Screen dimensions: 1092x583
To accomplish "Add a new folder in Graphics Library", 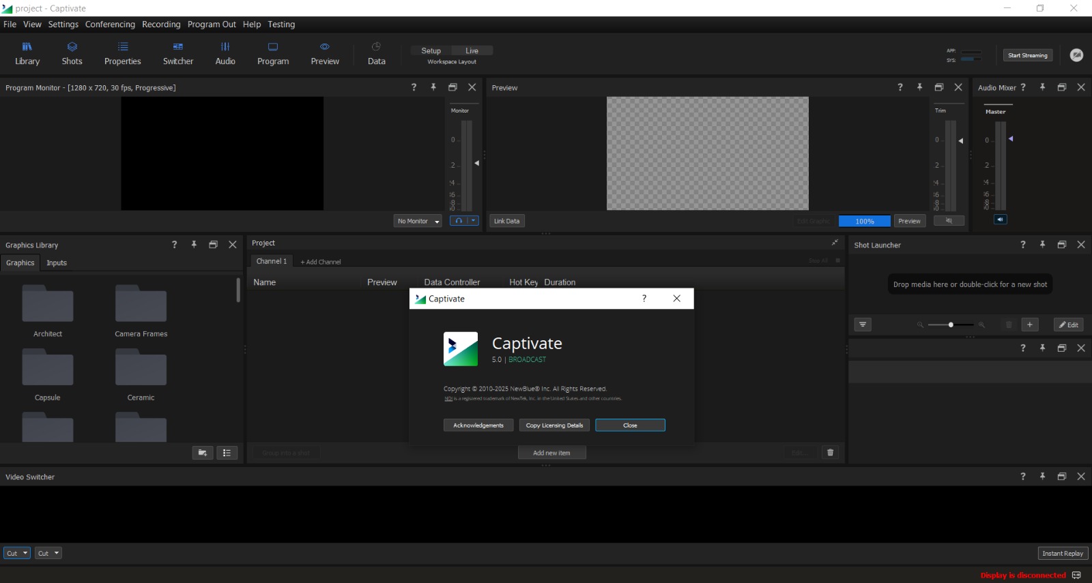I will click(203, 453).
